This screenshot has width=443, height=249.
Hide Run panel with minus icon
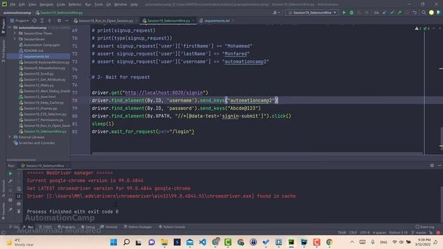(440, 165)
